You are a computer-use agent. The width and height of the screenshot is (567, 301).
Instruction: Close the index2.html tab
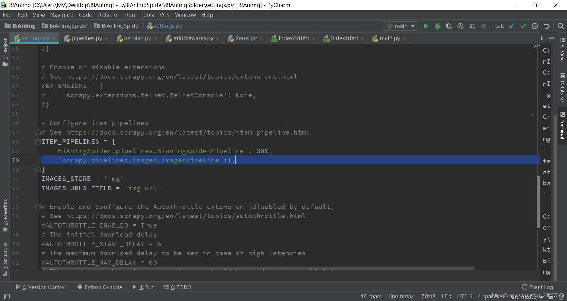pyautogui.click(x=313, y=38)
